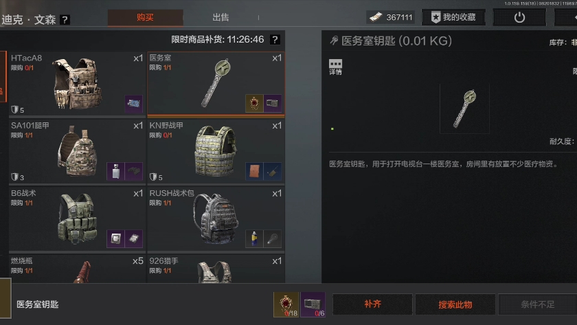Click the help icon next to restock timer
The width and height of the screenshot is (577, 325).
[x=275, y=39]
